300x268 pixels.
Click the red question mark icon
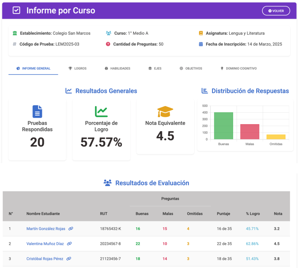click(x=108, y=44)
